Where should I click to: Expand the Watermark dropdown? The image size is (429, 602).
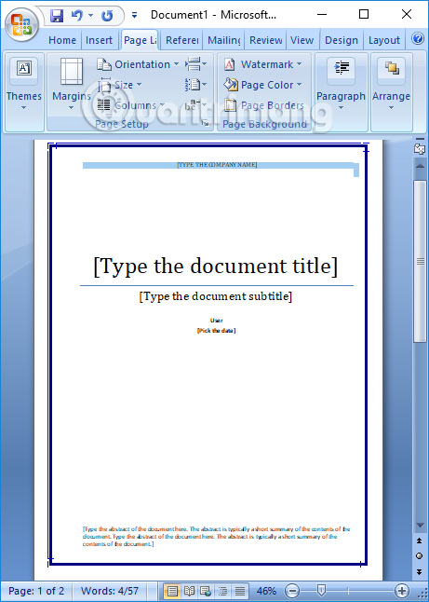tap(263, 64)
